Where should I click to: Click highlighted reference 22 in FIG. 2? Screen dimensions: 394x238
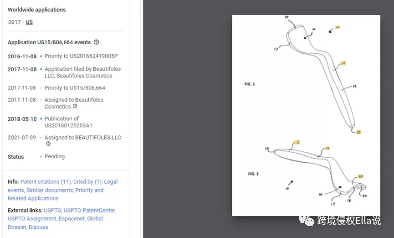point(360,176)
